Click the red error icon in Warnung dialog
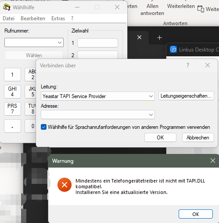Image resolution: width=219 pixels, height=223 pixels. coord(65,185)
